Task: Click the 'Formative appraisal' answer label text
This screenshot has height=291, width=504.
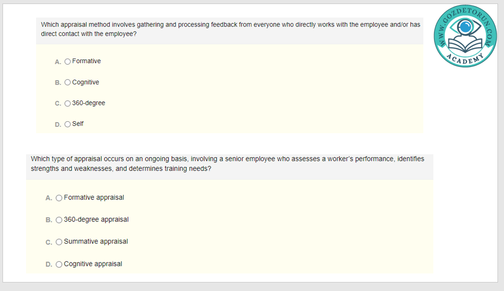Action: tap(94, 197)
